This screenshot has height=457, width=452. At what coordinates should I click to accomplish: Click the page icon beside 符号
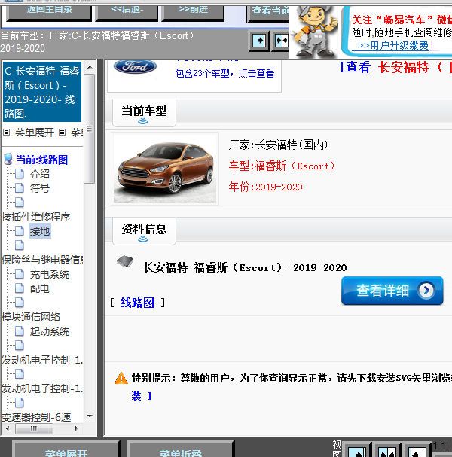tap(20, 188)
